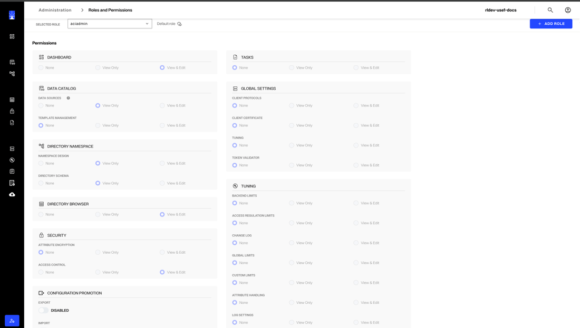This screenshot has height=328, width=580.
Task: Click the Data Sources info help icon
Action: click(x=68, y=98)
